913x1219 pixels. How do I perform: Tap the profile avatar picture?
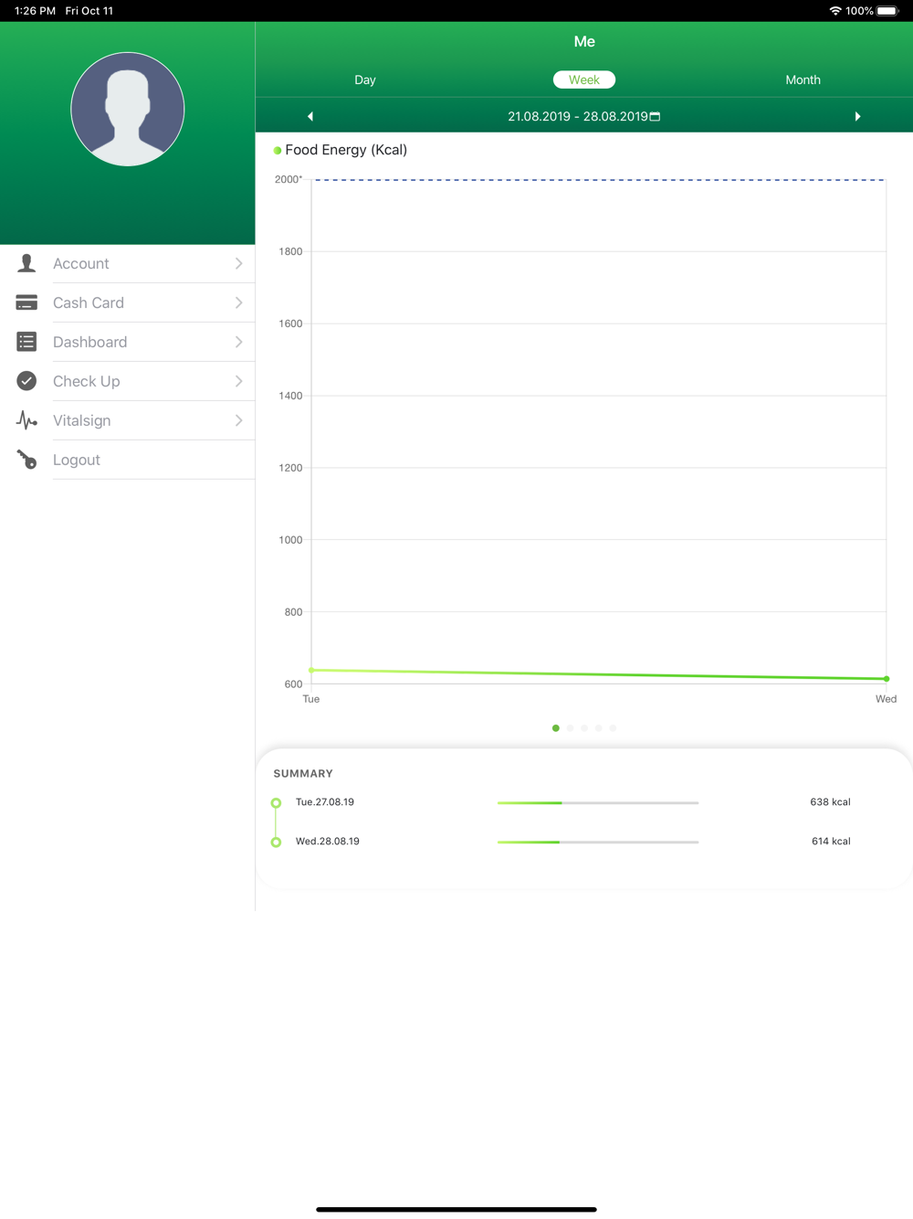(128, 109)
